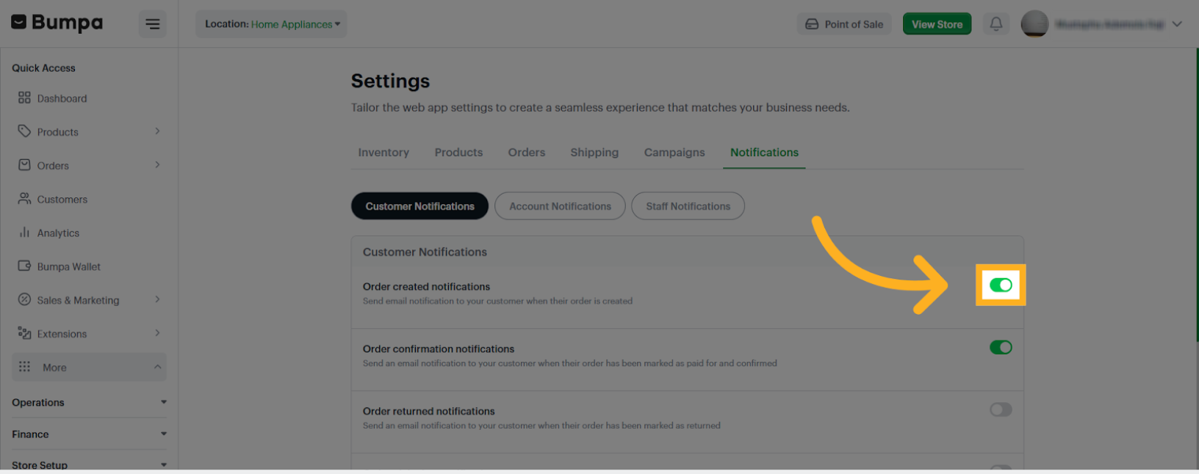Image resolution: width=1199 pixels, height=474 pixels.
Task: Expand the Finance section
Action: [90, 434]
